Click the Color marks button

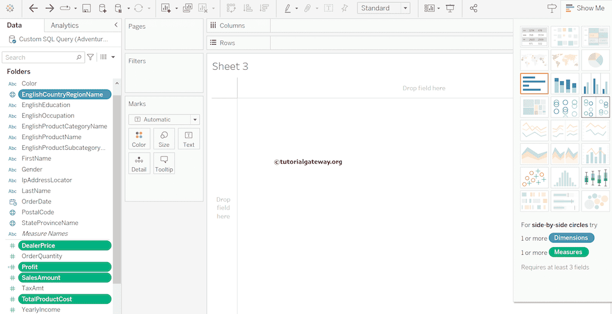coord(139,139)
